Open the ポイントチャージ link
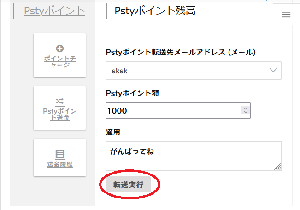 60,62
